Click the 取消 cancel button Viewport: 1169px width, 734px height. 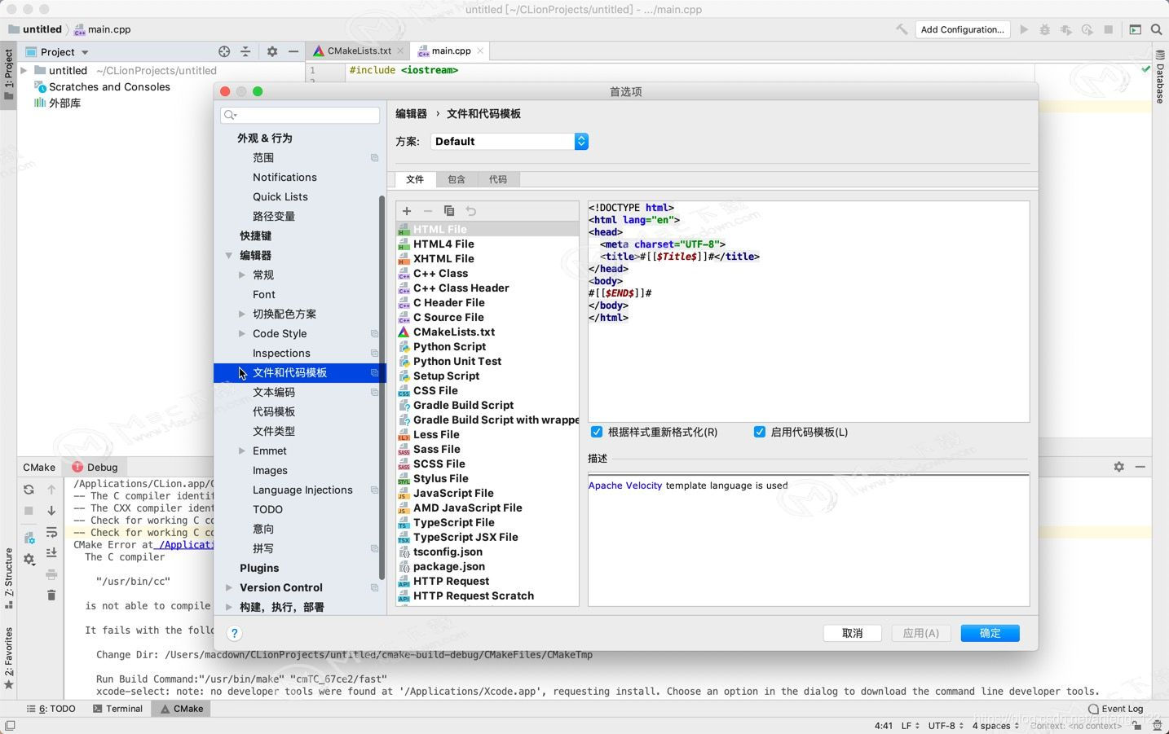coord(852,633)
